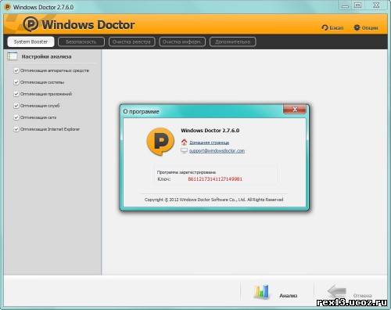
Task: Click the red house home page icon
Action: (184, 142)
